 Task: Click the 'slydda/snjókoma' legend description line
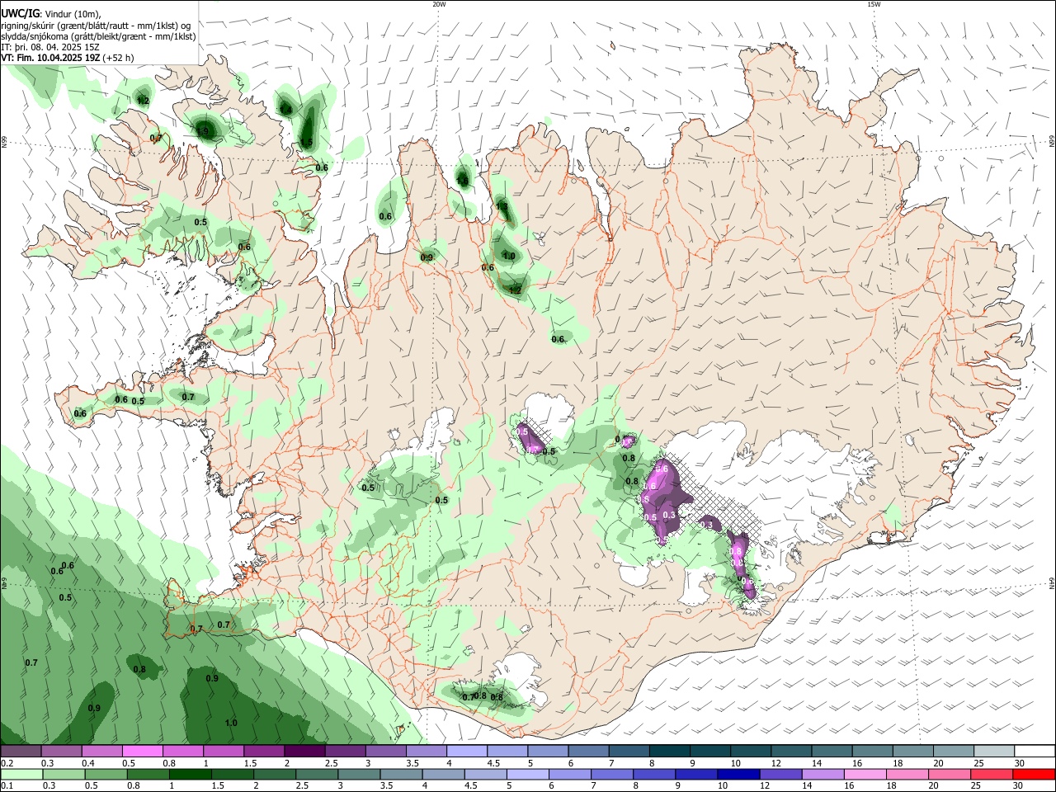[98, 35]
